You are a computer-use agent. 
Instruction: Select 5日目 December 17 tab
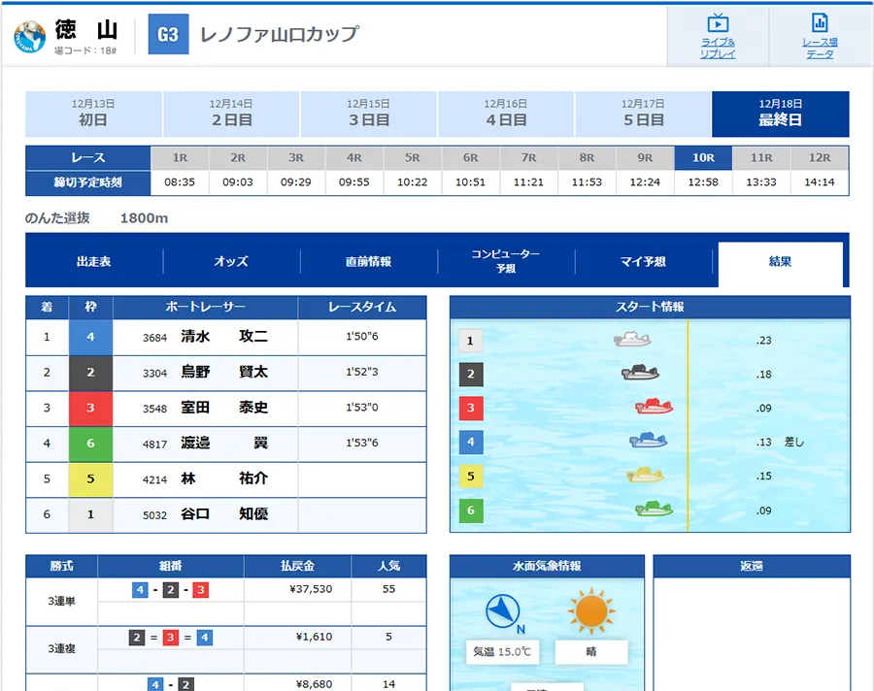point(643,114)
